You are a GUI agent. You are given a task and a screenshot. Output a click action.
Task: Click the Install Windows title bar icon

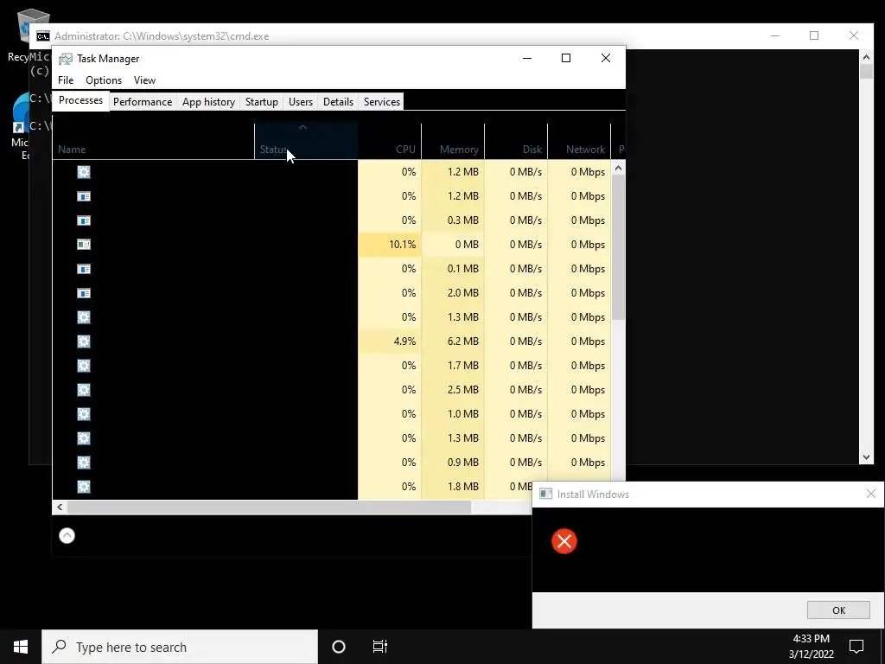(x=545, y=494)
